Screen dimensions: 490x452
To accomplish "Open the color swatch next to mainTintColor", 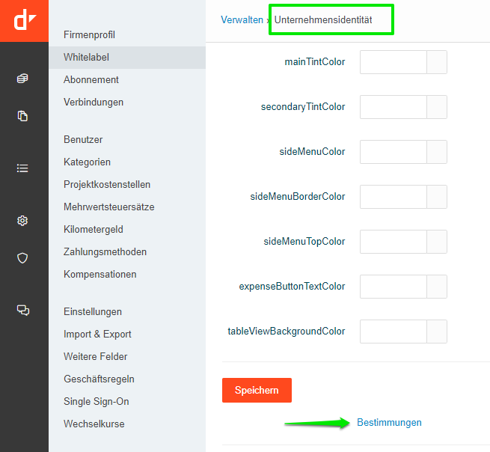I will (x=436, y=62).
